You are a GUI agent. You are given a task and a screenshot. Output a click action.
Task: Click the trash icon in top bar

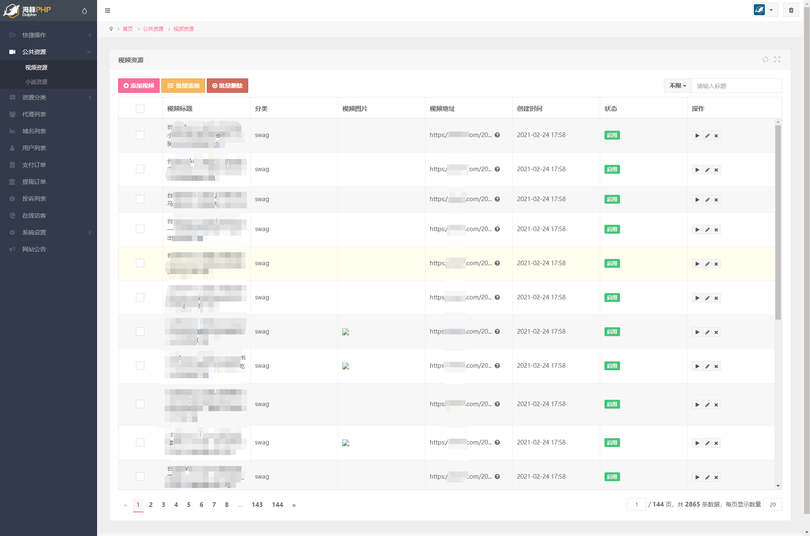pyautogui.click(x=791, y=10)
